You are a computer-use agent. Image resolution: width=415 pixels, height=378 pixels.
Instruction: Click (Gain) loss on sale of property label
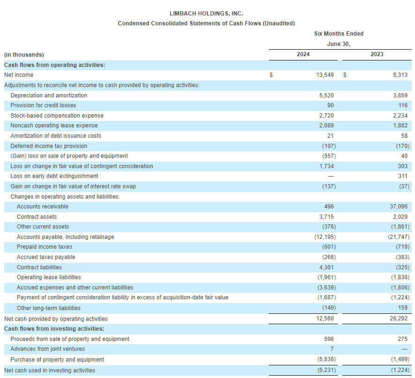(69, 156)
